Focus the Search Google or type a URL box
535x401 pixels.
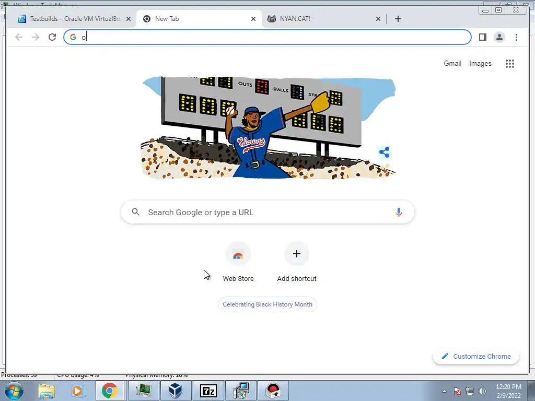267,212
